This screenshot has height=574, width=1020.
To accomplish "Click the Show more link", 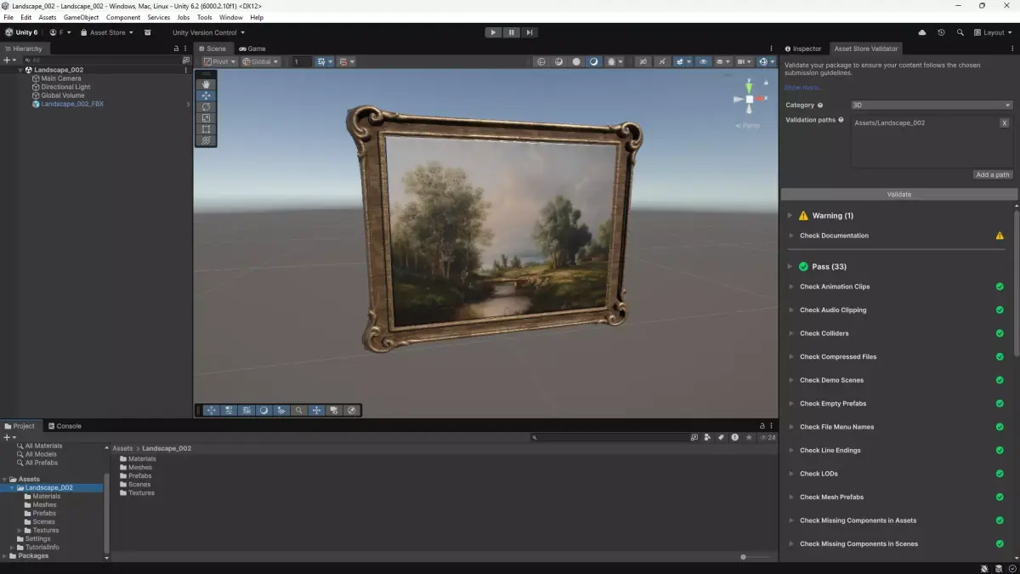I will pyautogui.click(x=803, y=88).
